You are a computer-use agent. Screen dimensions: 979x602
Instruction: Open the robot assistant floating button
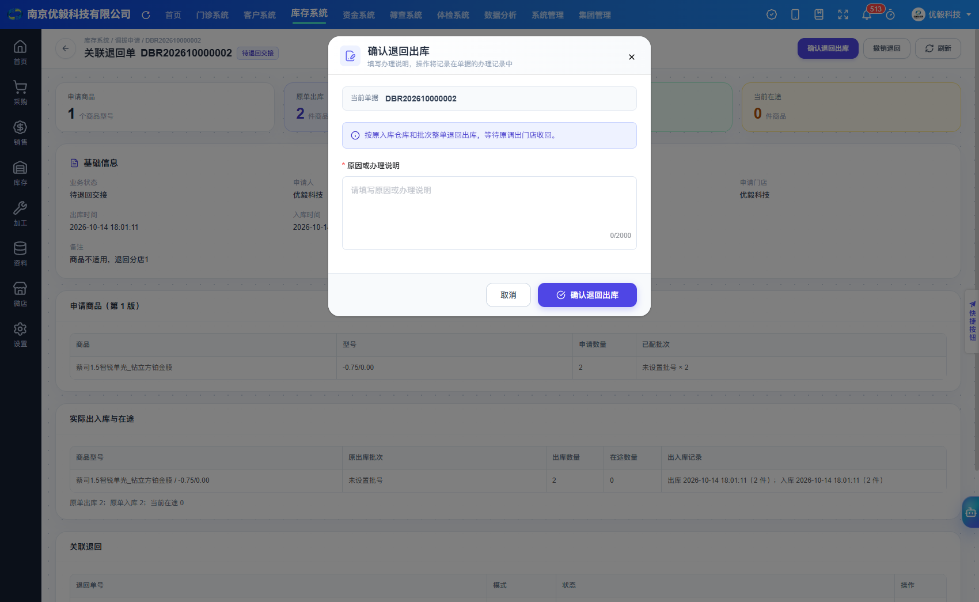tap(971, 512)
